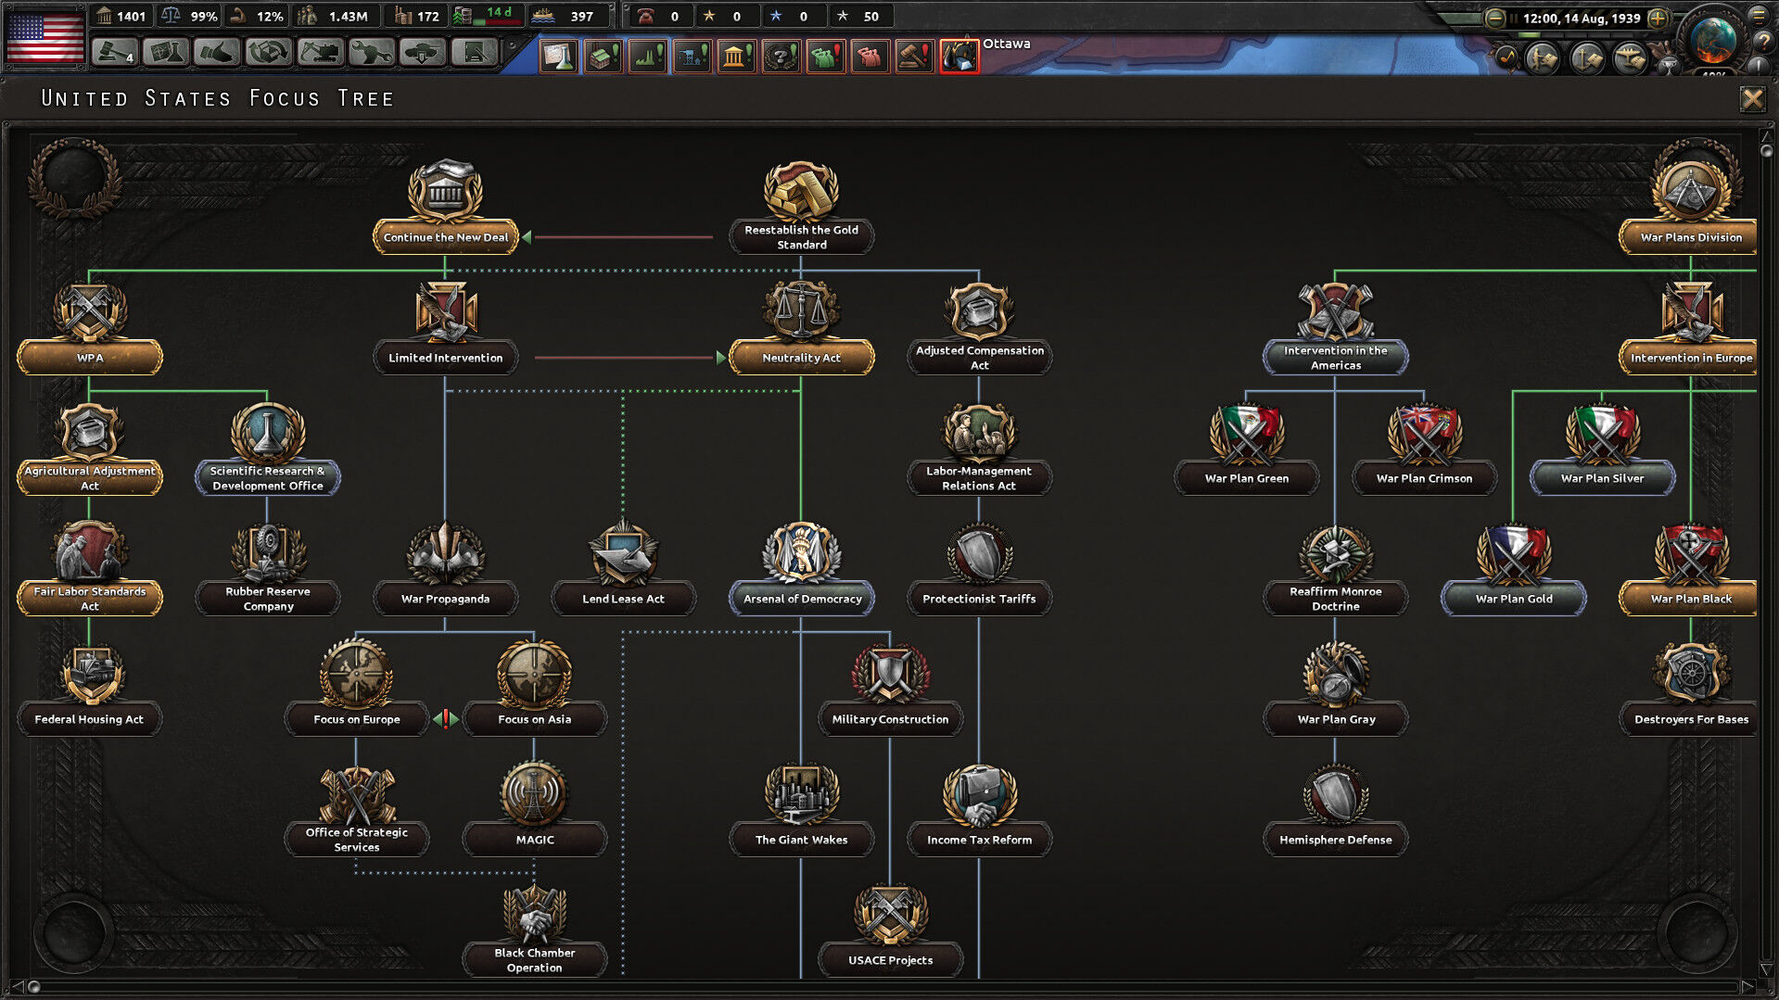The image size is (1779, 1000).
Task: Close the United States Focus Tree window
Action: click(x=1751, y=98)
